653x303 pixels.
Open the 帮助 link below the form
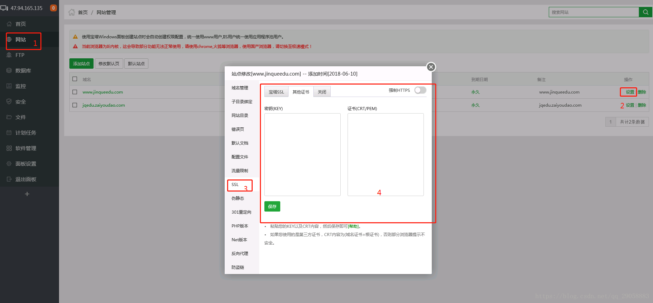pyautogui.click(x=353, y=226)
